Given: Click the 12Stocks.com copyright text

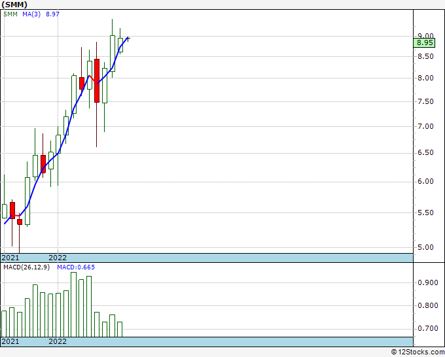Looking at the screenshot, I should pos(418,352).
